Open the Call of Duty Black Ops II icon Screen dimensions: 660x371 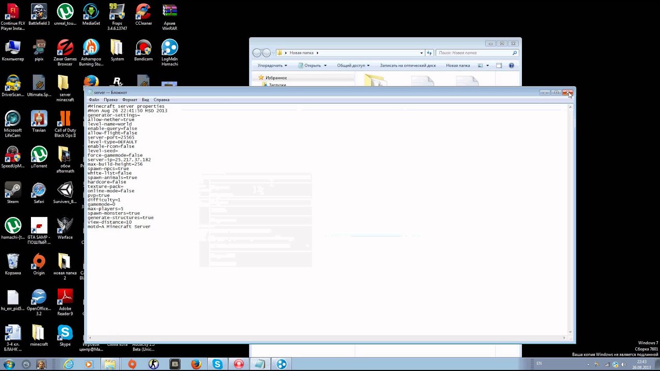[65, 124]
